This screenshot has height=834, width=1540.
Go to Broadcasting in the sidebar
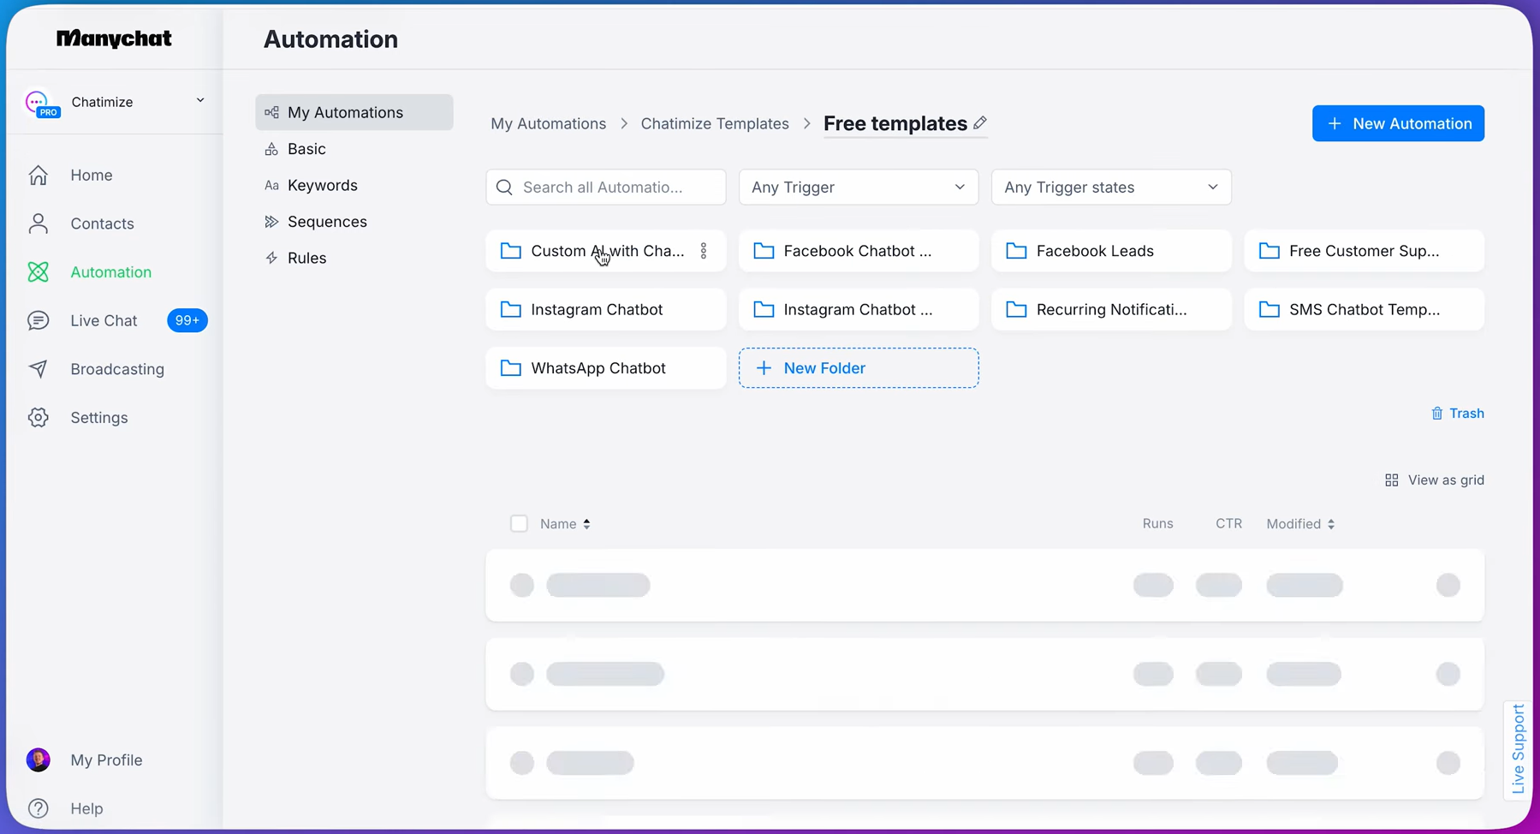[117, 369]
